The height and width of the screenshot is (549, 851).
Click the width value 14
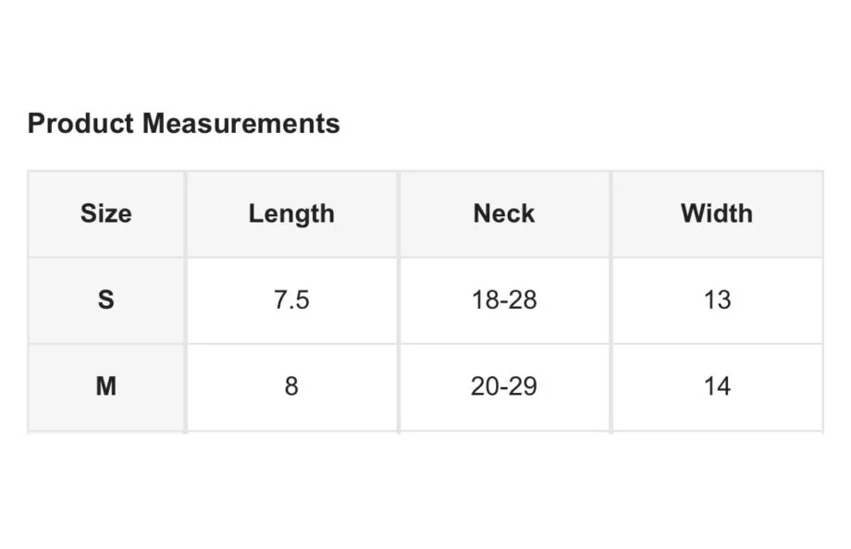click(x=717, y=386)
